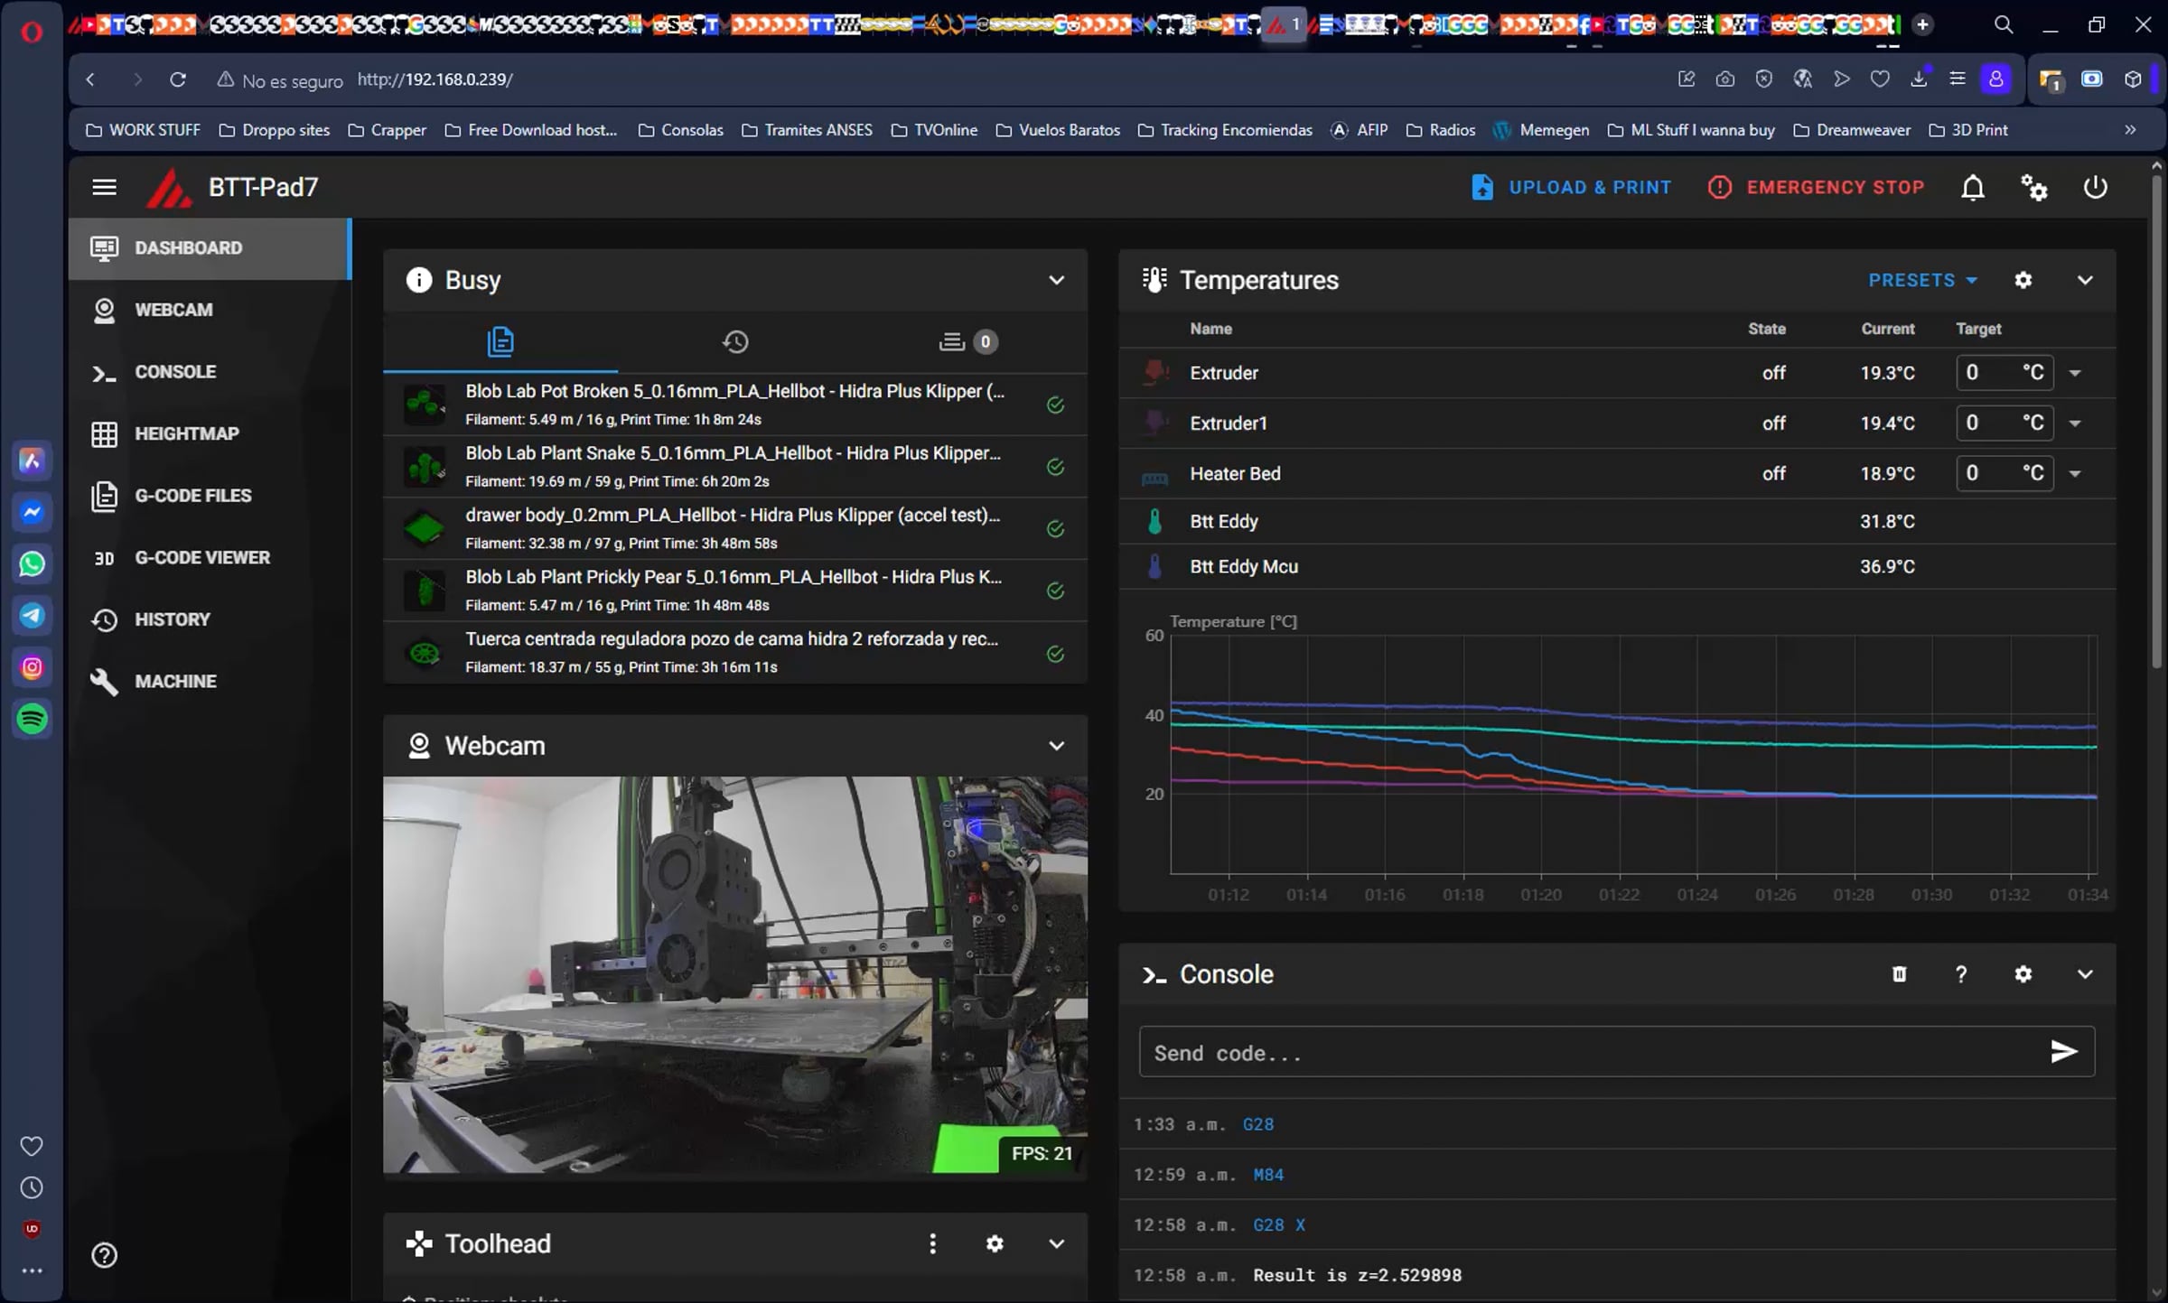This screenshot has width=2168, height=1303.
Task: Select Tuerca centrada reguladora file
Action: click(x=735, y=653)
